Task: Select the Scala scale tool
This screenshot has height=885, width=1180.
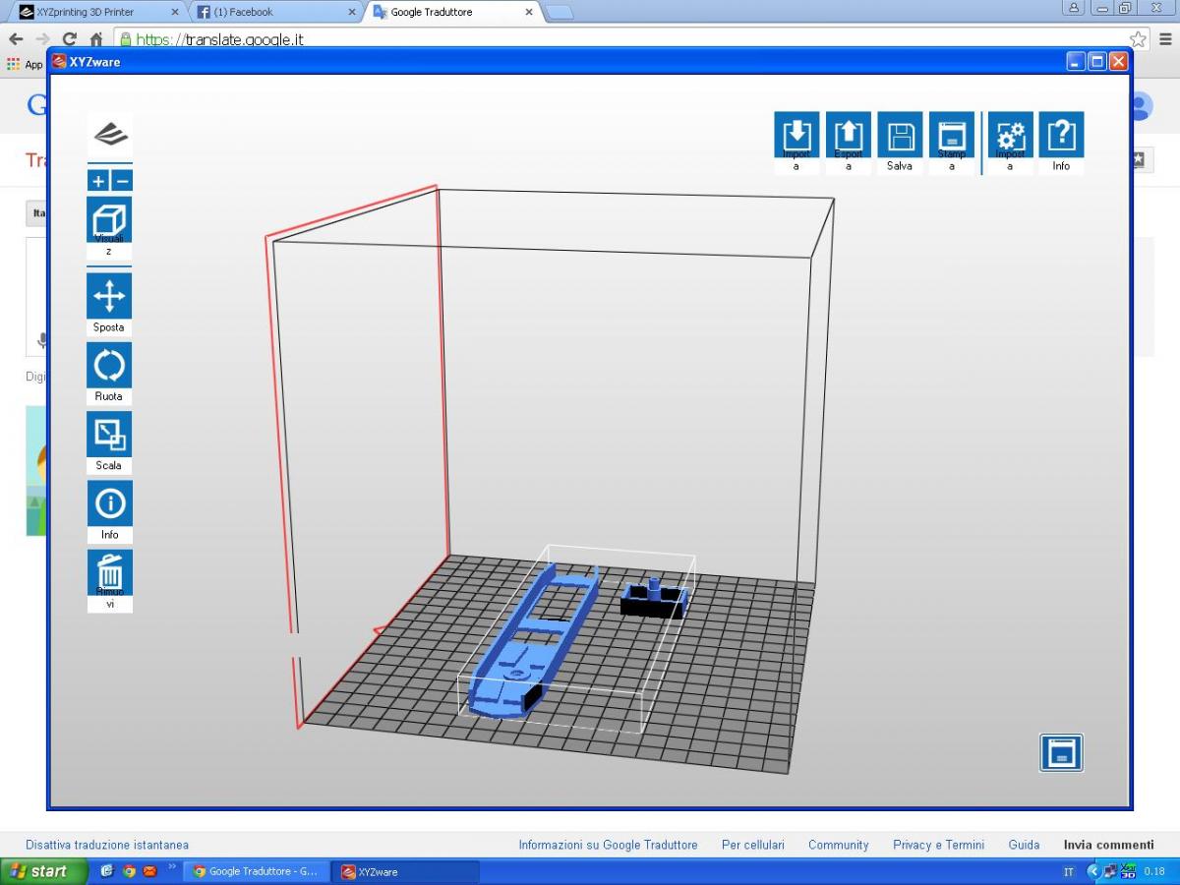Action: click(x=109, y=435)
